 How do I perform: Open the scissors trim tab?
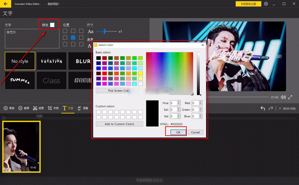point(38,108)
